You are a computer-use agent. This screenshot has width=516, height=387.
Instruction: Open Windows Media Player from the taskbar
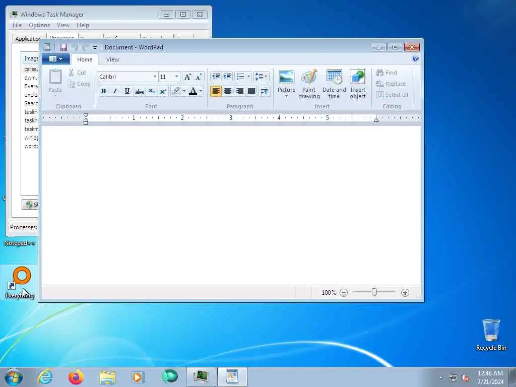138,377
